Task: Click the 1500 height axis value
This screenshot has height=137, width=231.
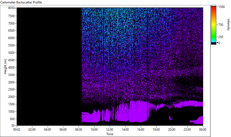Action: 11,104
